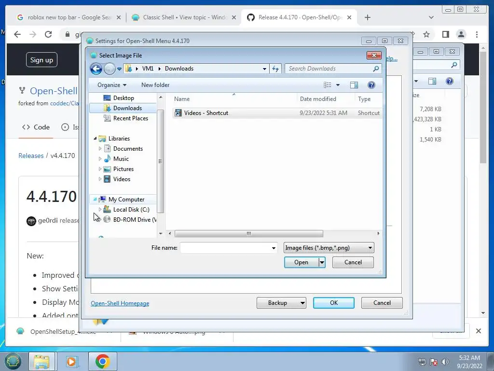Open file dialog help icon
The height and width of the screenshot is (371, 494).
coord(371,85)
